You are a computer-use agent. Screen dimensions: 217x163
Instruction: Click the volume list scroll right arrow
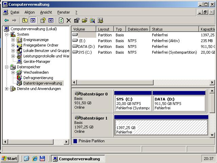tap(212, 83)
